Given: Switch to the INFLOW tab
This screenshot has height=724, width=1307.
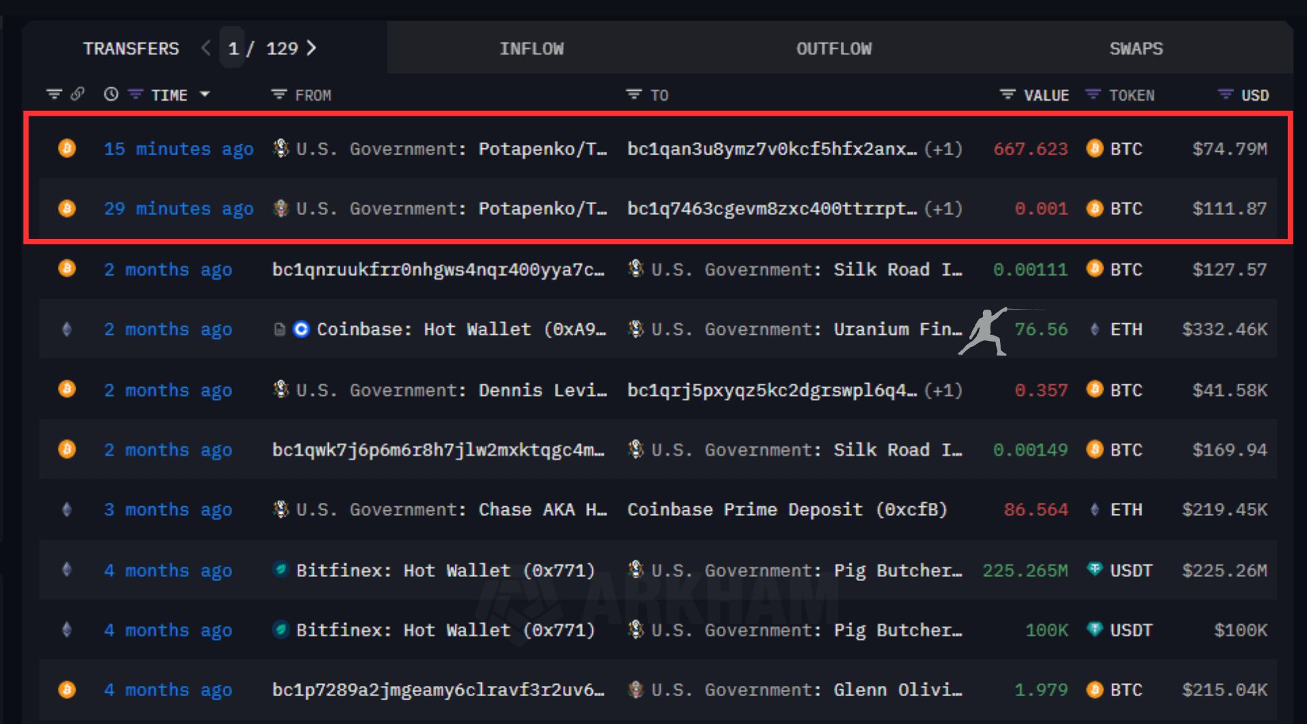Looking at the screenshot, I should tap(532, 48).
